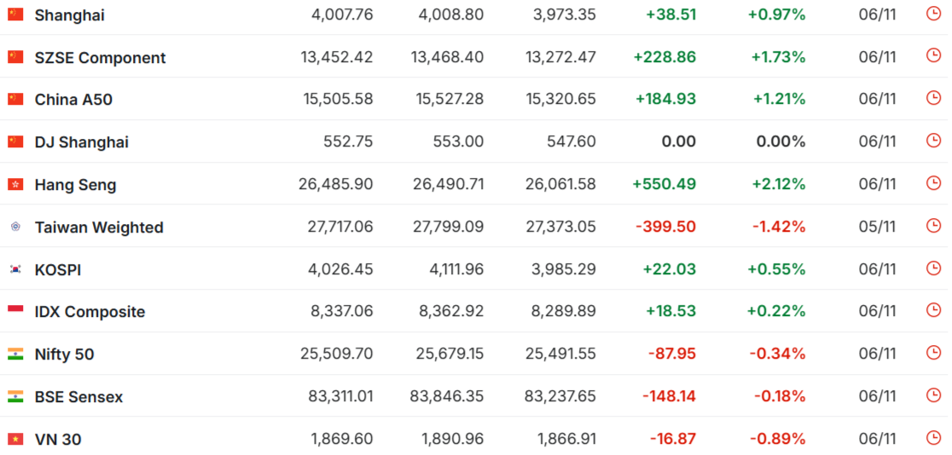Click the South Korea flag beside KOSPI
The width and height of the screenshot is (952, 455).
[15, 269]
